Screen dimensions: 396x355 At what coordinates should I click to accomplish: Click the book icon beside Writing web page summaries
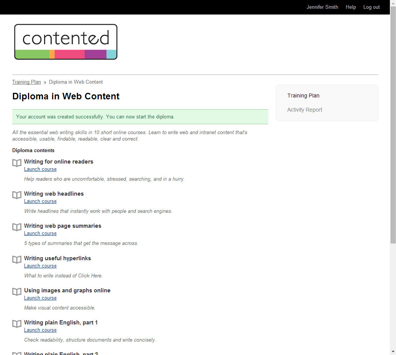pyautogui.click(x=16, y=227)
